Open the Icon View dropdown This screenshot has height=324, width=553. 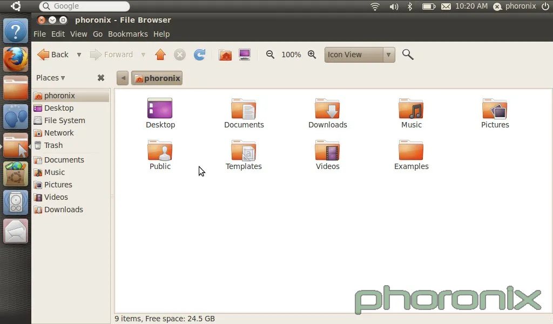tap(360, 55)
